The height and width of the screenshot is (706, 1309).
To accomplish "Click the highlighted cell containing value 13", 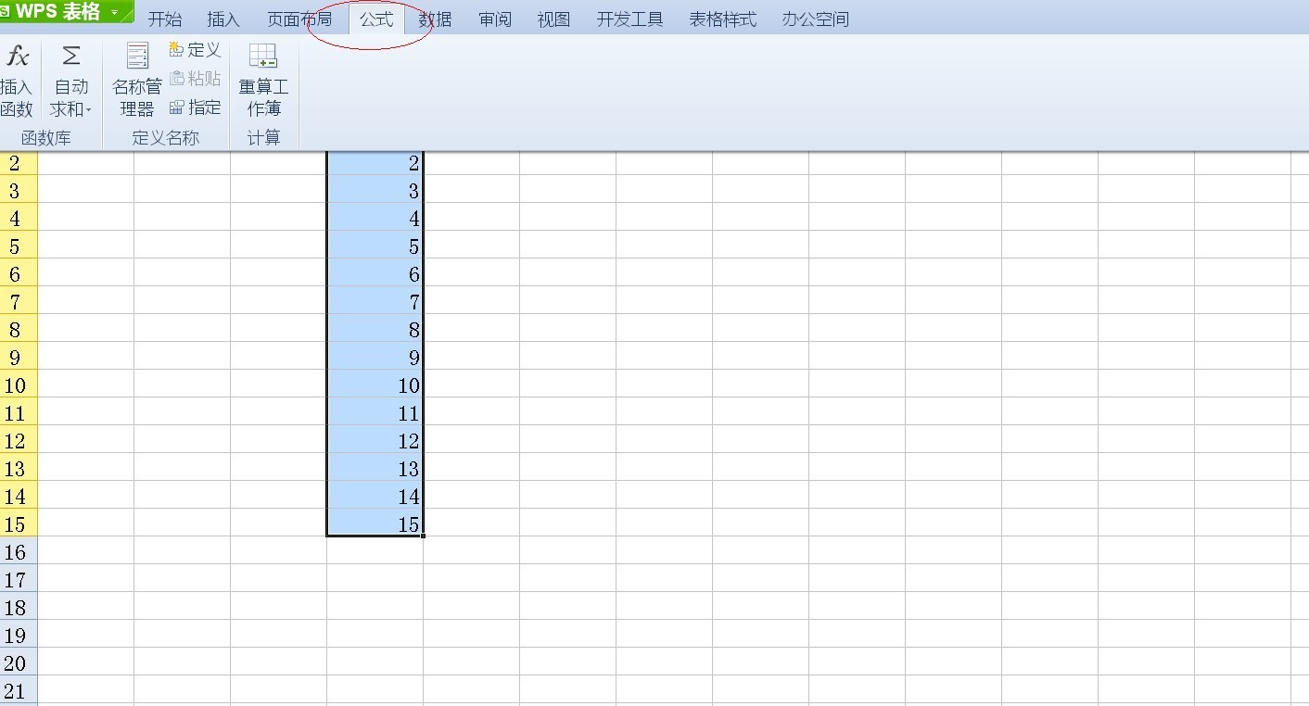I will (x=375, y=468).
